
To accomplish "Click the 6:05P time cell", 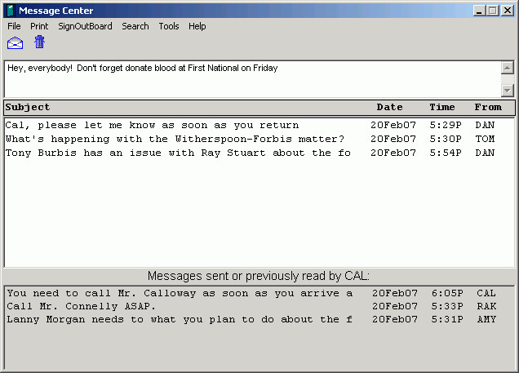I will [447, 293].
